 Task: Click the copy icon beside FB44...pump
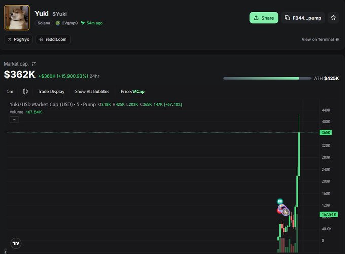[x=287, y=18]
